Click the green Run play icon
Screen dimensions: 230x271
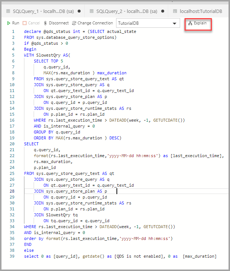pos(9,23)
